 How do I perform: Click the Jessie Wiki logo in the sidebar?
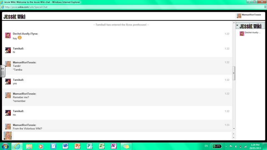[x=250, y=26]
